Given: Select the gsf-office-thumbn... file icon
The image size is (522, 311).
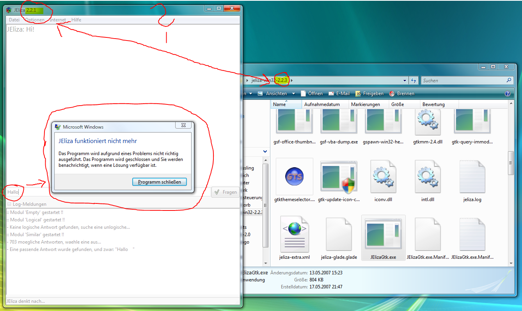Looking at the screenshot, I should click(294, 122).
